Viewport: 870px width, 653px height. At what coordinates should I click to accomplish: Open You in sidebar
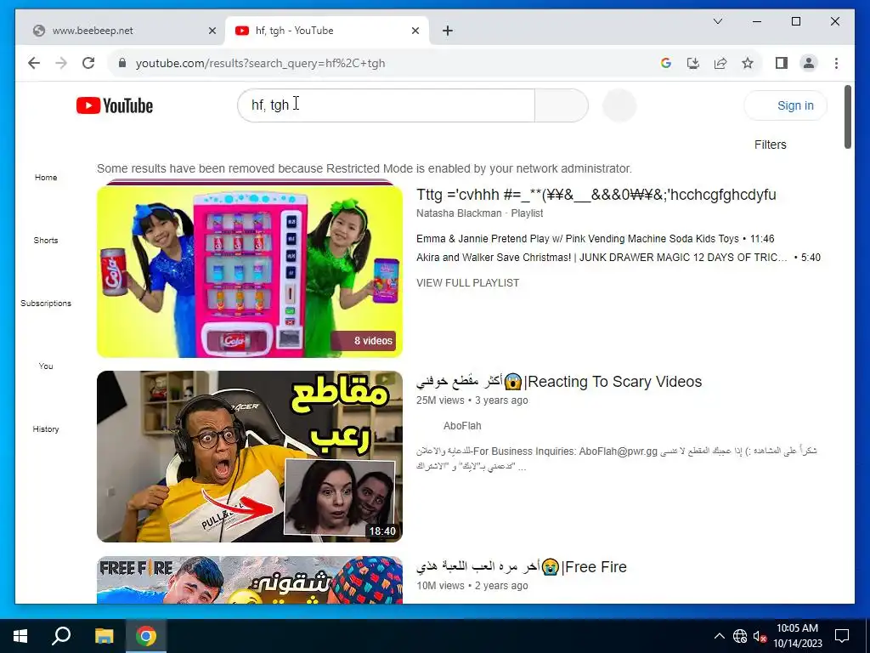(x=46, y=366)
